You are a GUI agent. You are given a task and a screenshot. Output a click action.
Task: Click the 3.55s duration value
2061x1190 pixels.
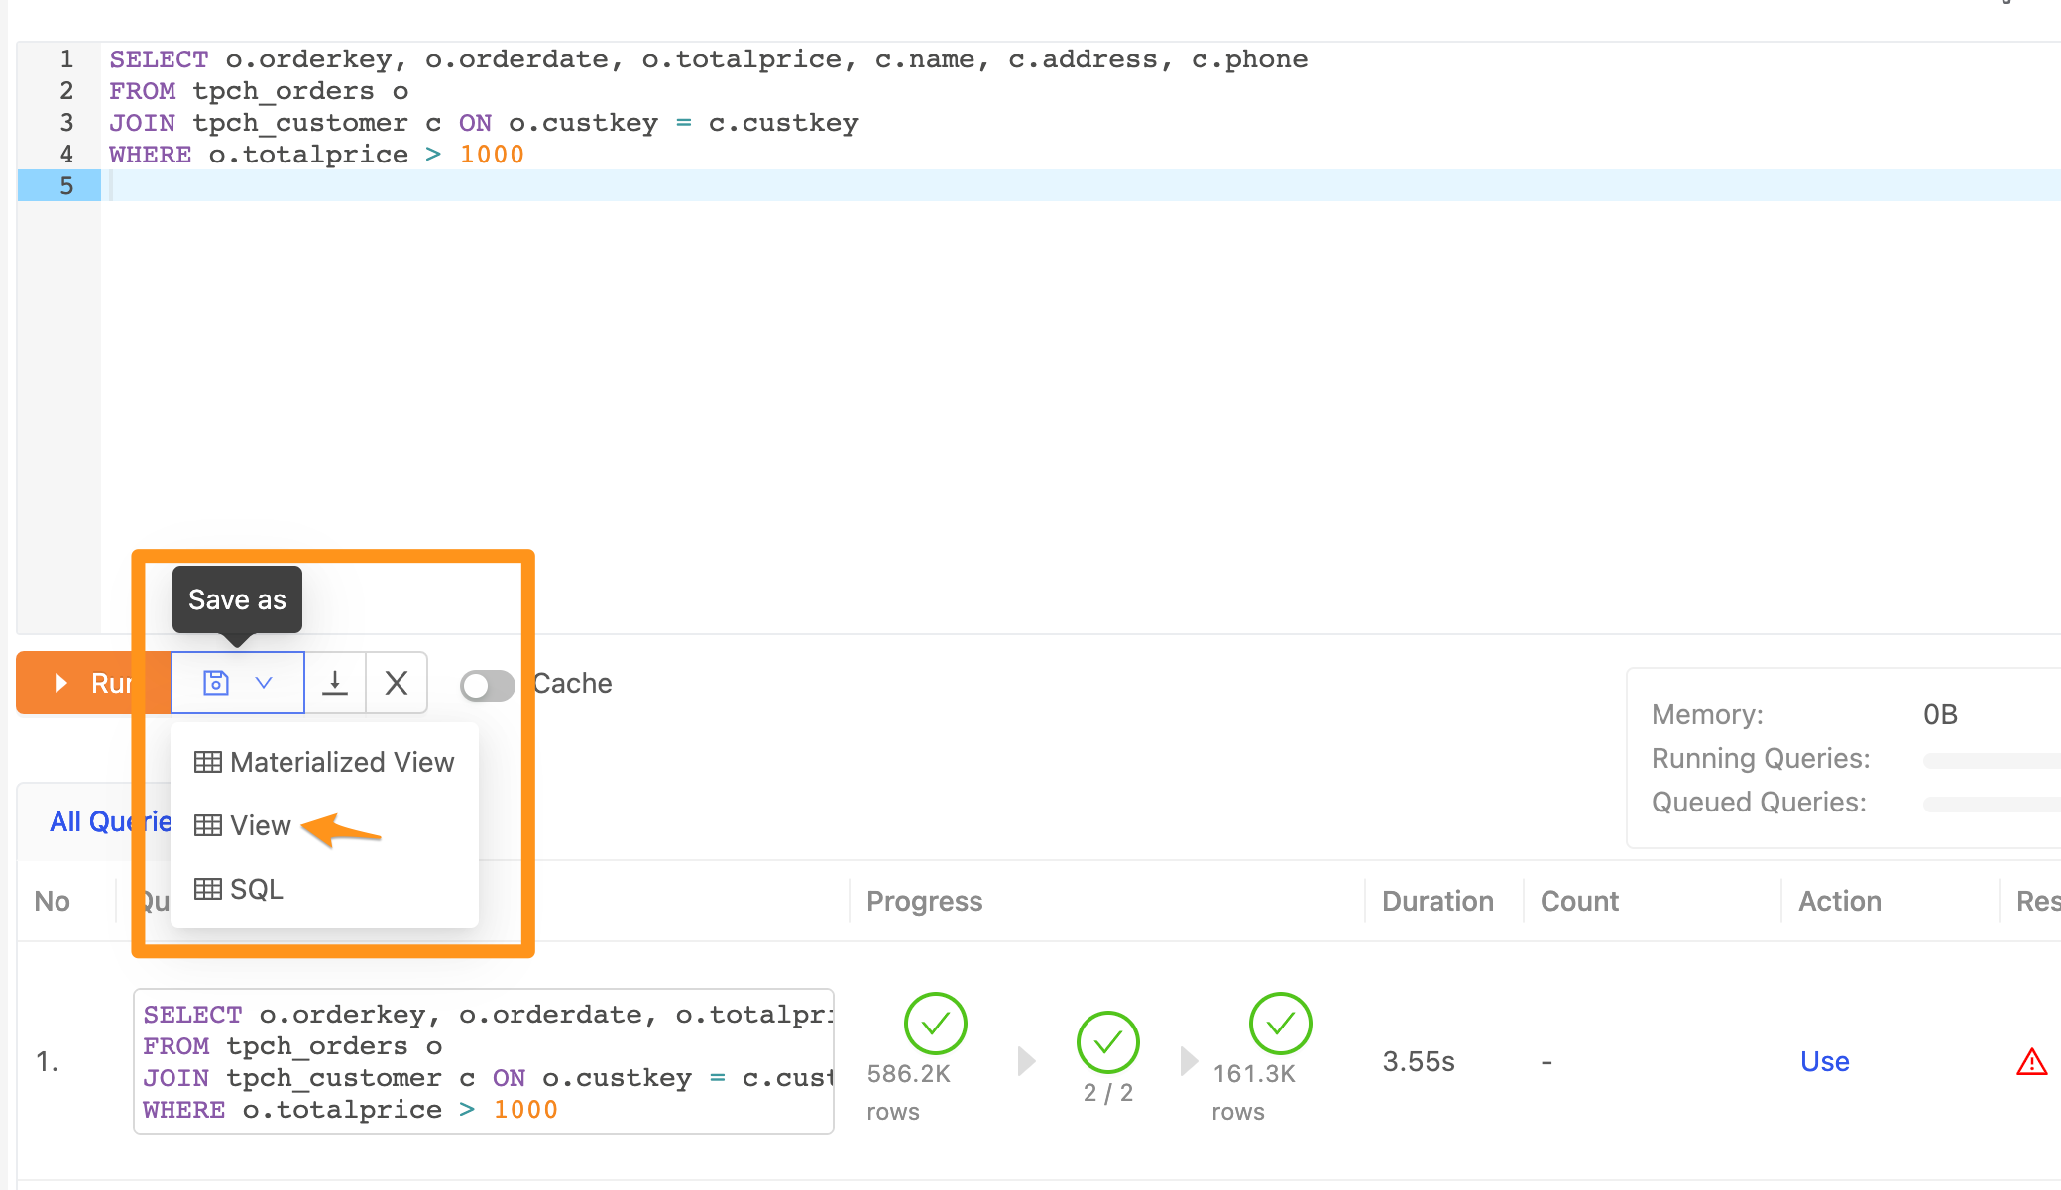point(1419,1061)
